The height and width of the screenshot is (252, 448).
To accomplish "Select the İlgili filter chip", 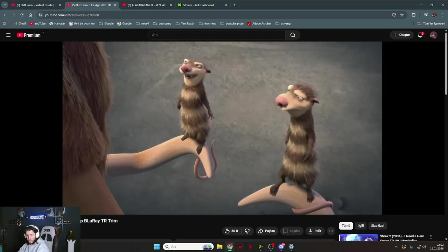I will click(360, 226).
